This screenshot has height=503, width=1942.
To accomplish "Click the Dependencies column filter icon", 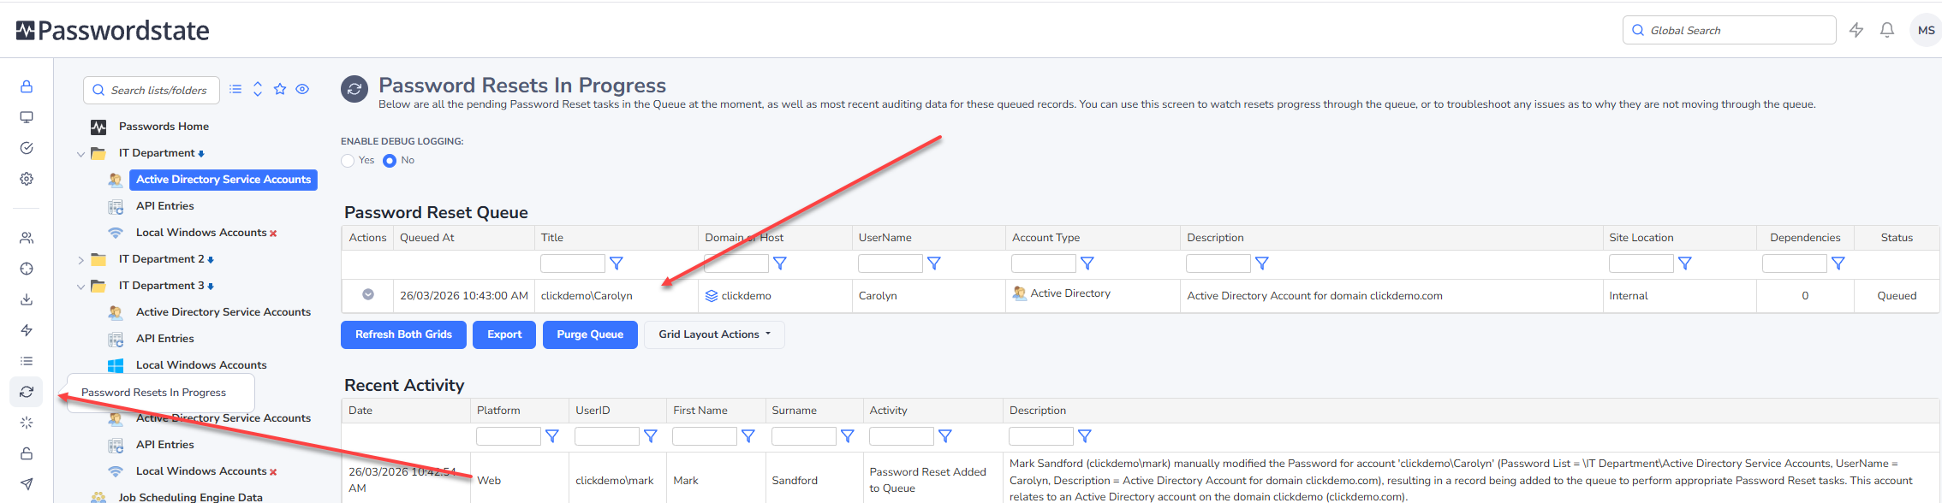I will coord(1838,263).
